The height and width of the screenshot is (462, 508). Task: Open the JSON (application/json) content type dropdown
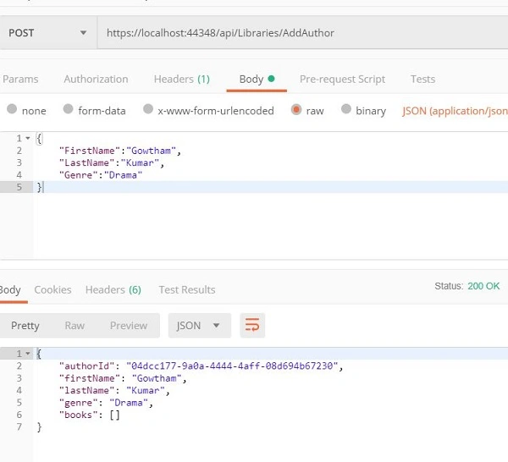tap(455, 111)
